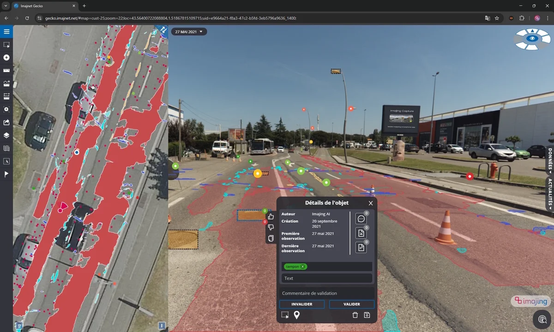Open the layers panel icon in sidebar

pos(6,135)
